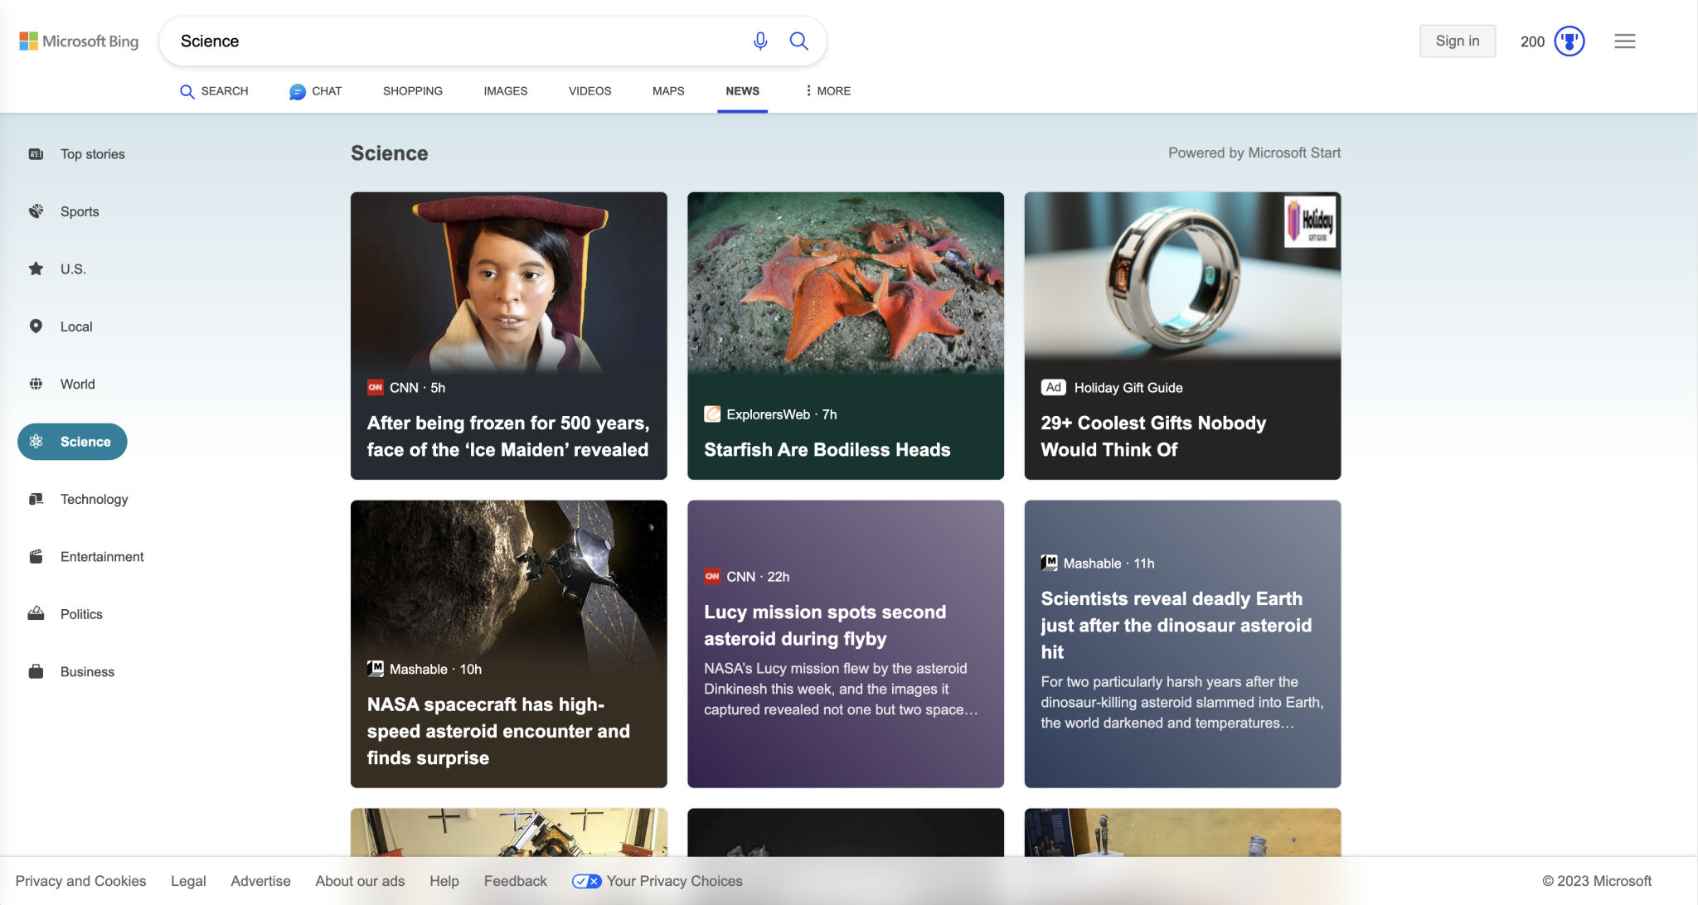Open the CHAT tab's speech bubble icon

[296, 91]
